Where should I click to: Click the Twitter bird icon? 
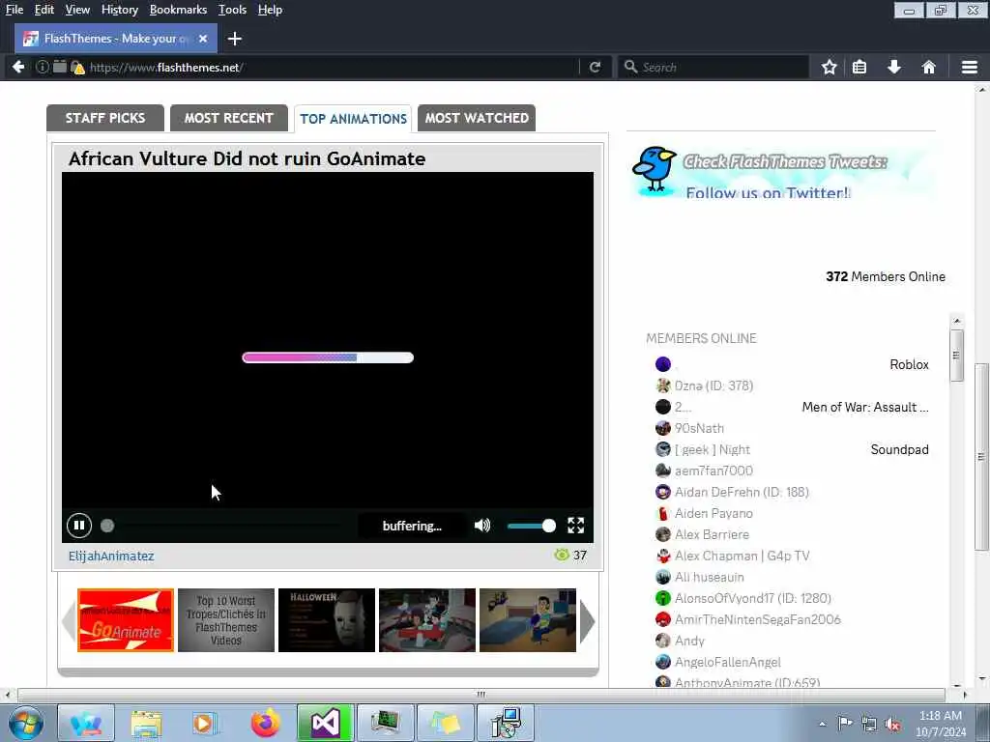(655, 170)
